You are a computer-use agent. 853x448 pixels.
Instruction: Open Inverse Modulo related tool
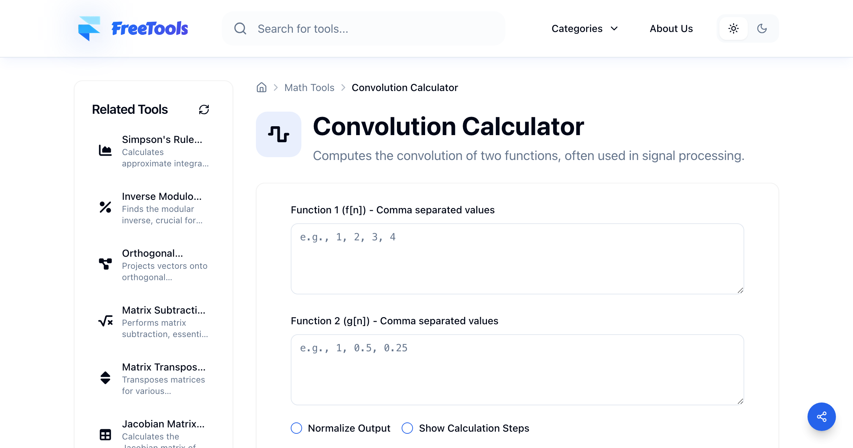(154, 208)
